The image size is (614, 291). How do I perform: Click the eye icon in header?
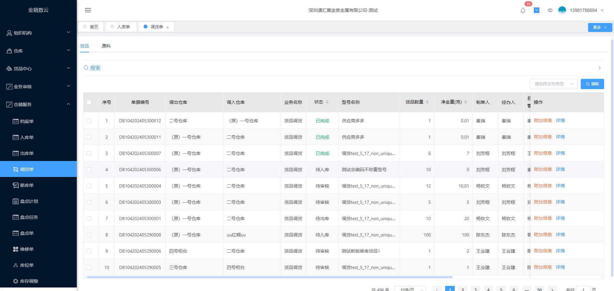(550, 10)
